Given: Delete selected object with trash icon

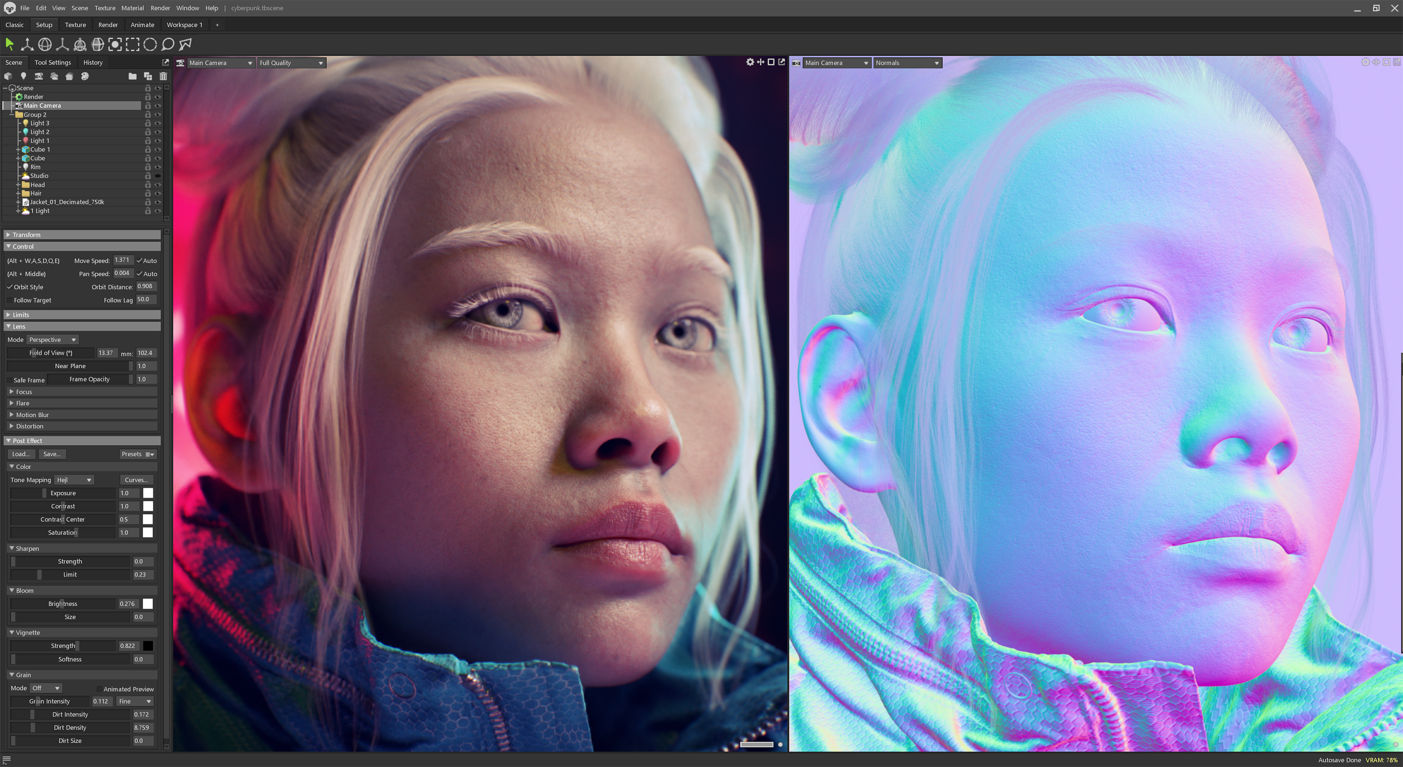Looking at the screenshot, I should pyautogui.click(x=163, y=76).
